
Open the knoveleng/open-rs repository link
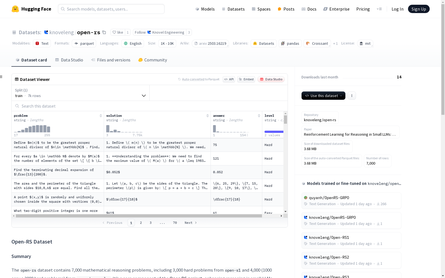320,120
